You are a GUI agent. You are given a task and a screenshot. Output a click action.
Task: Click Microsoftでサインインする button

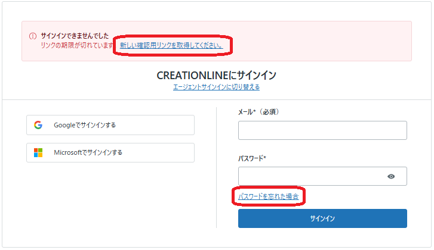110,152
